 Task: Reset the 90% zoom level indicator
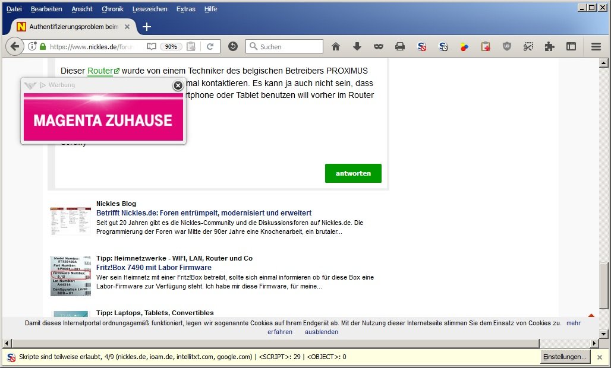coord(171,47)
